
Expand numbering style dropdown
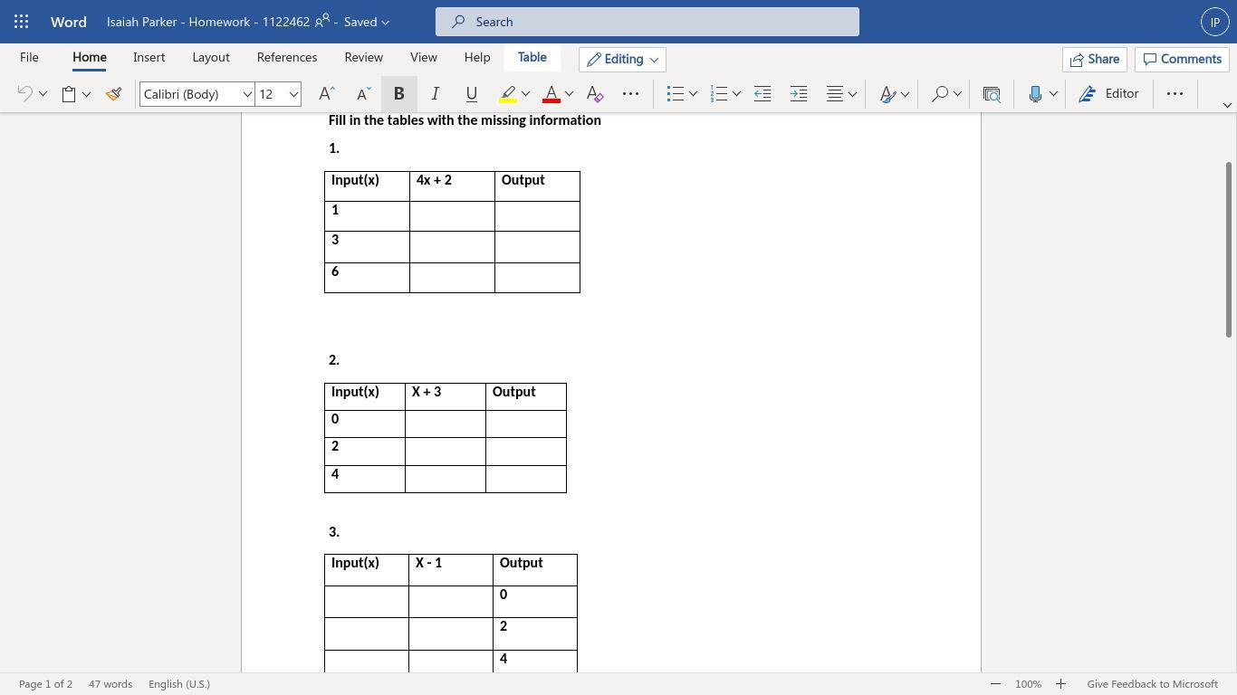736,94
